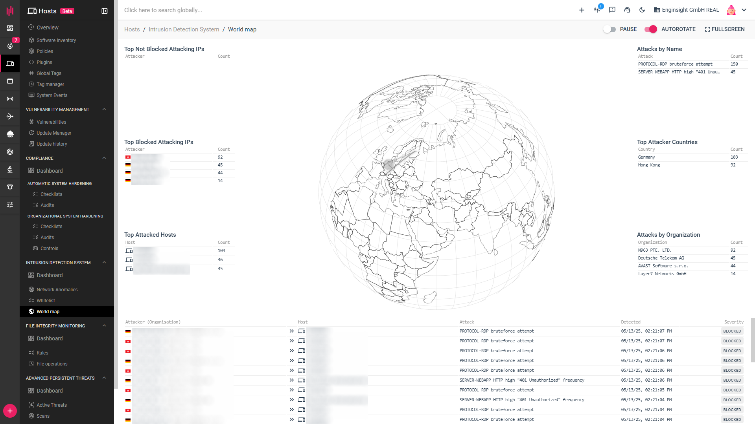The height and width of the screenshot is (424, 755).
Task: Open the support headset icon
Action: pos(627,10)
